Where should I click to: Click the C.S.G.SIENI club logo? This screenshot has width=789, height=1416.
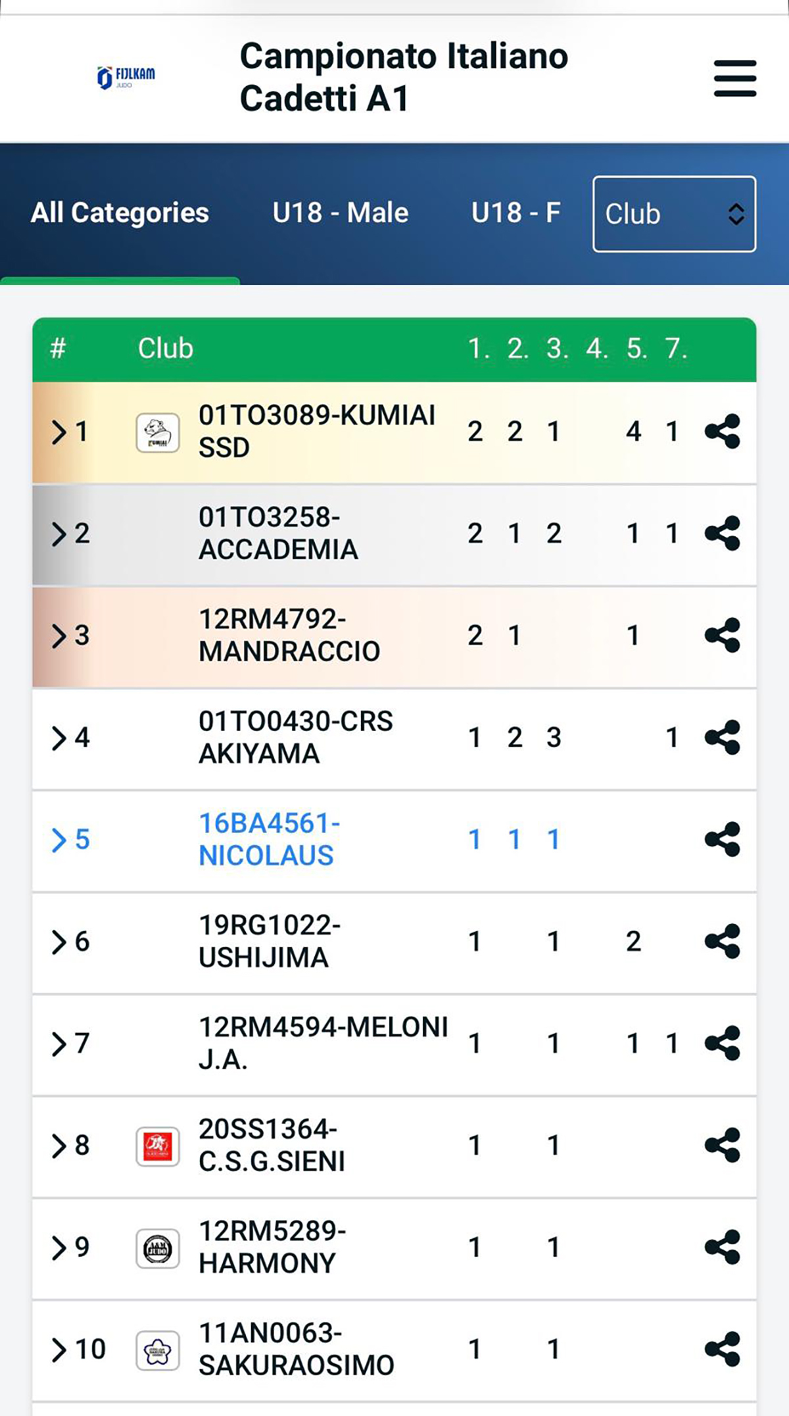(158, 1146)
